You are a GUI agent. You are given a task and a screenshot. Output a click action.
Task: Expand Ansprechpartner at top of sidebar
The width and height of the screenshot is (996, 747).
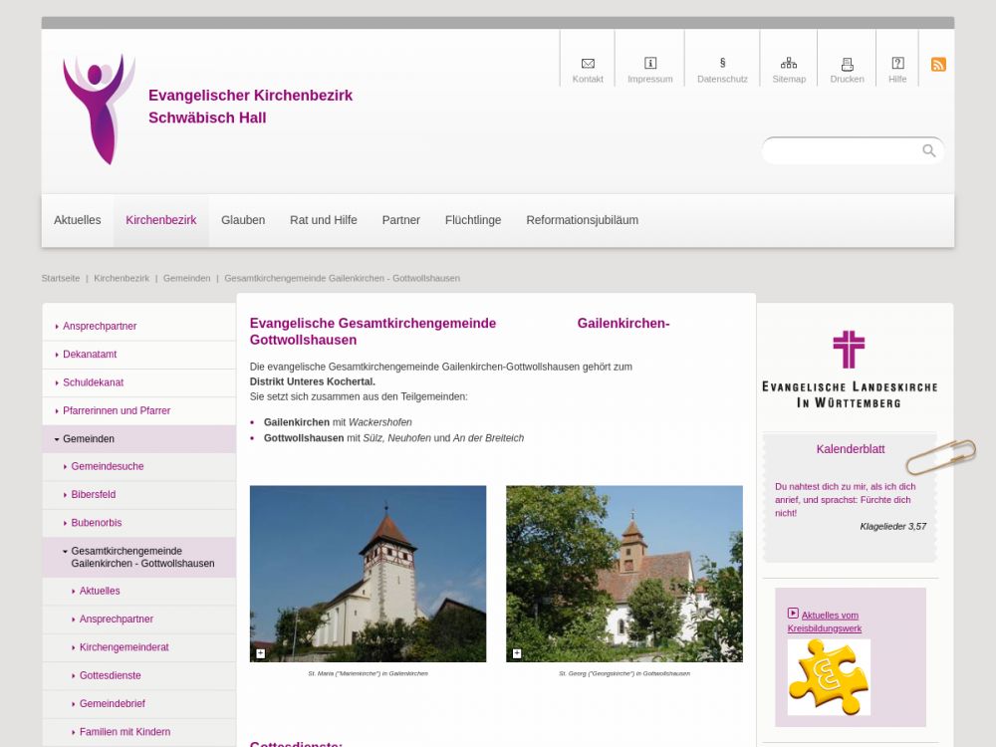pos(100,327)
